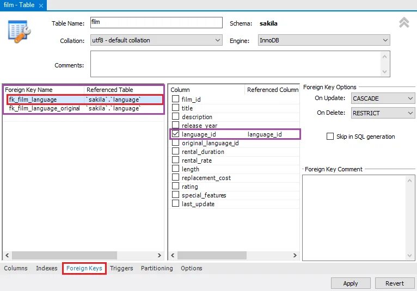The height and width of the screenshot is (291, 417).
Task: Check the rating column checkbox
Action: tap(175, 186)
